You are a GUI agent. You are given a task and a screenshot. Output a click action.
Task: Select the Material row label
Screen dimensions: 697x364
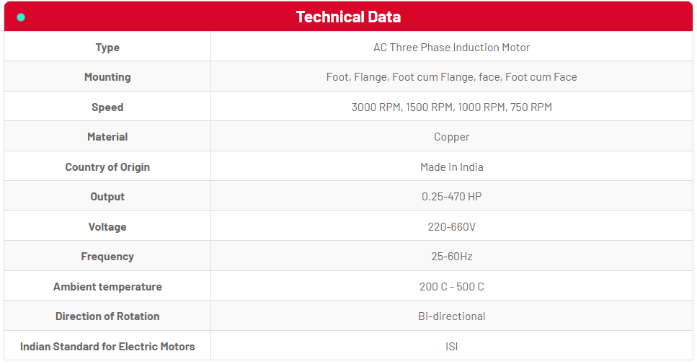pos(107,137)
